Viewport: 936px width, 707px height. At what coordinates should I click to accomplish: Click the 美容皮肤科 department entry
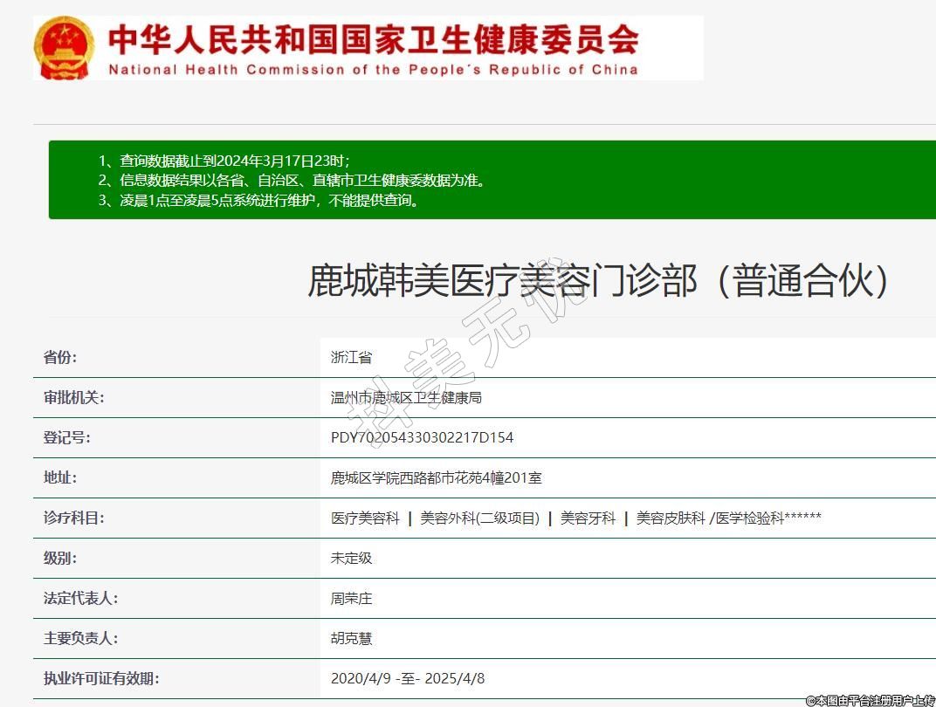tap(671, 518)
